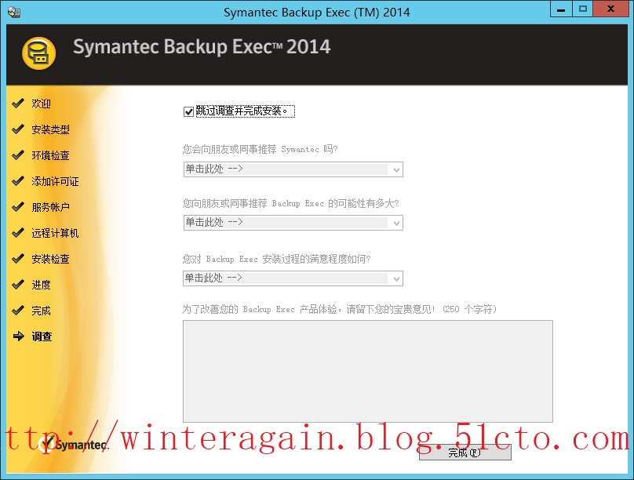634x480 pixels.
Task: Open the Backup Exec recommendation likelihood dropdown
Action: click(293, 223)
